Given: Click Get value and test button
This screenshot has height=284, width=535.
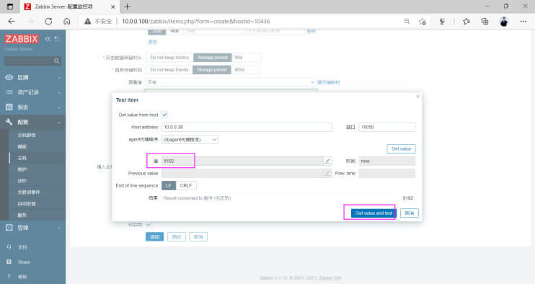Looking at the screenshot, I should [x=373, y=213].
